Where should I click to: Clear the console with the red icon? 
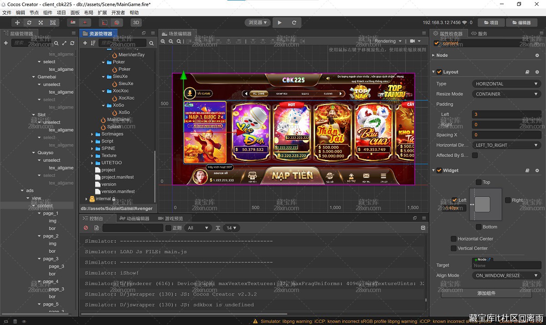86,228
